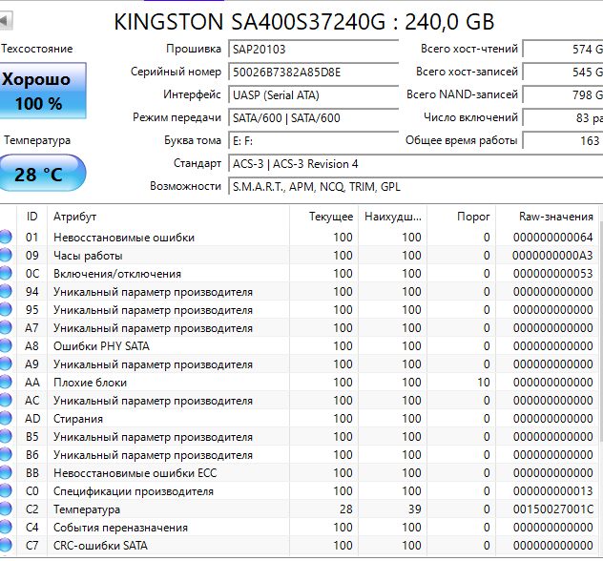Click the status circle icon of row 0C
This screenshot has height=561, width=603.
6,273
